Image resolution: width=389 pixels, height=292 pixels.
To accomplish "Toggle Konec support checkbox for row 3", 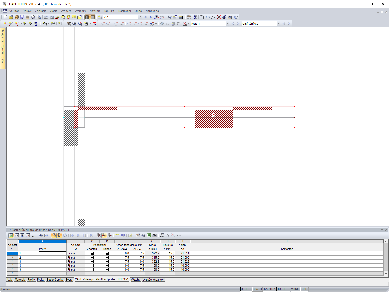I will 107,262.
